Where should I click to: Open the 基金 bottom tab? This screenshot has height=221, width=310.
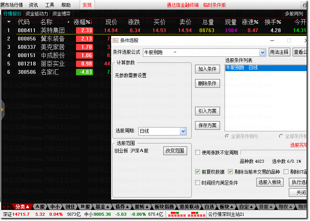pos(102,207)
